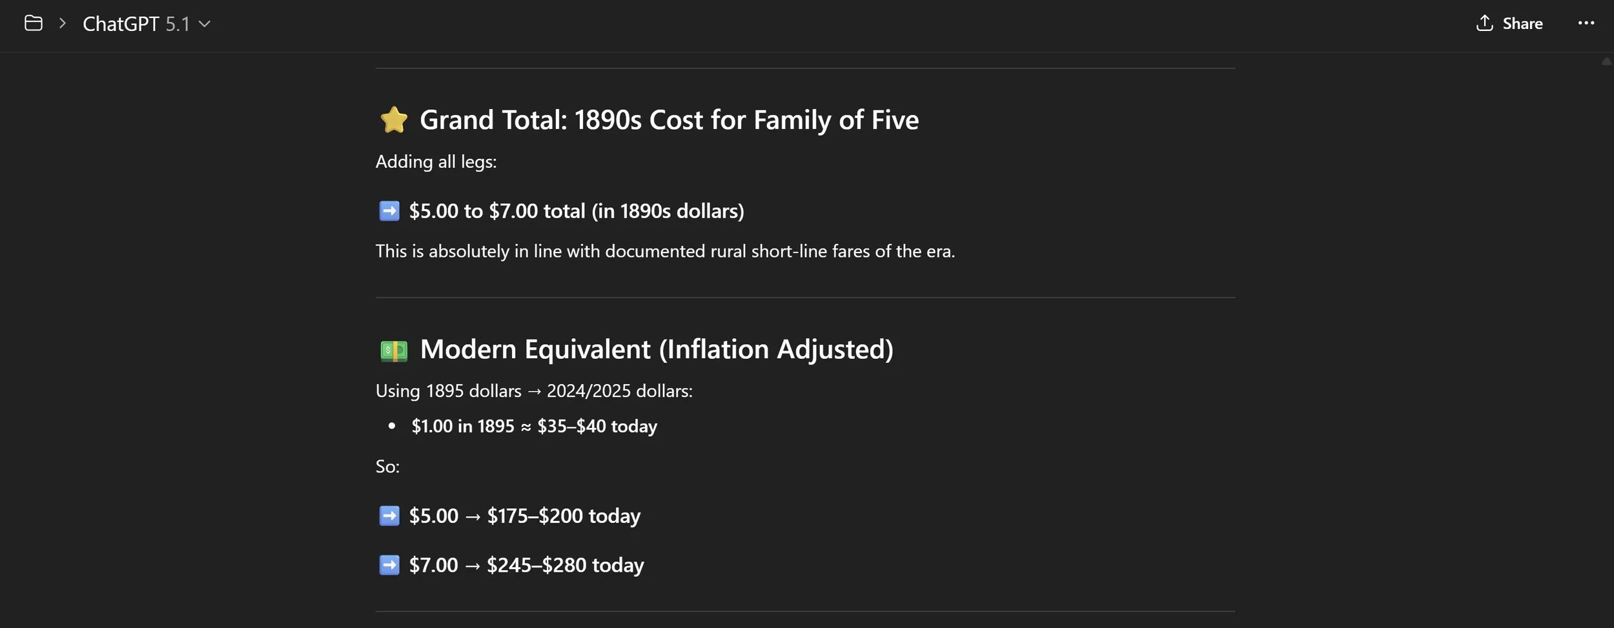Click the "$1.00 in 1895" bullet item
Screen dimensions: 1614x628
534,426
